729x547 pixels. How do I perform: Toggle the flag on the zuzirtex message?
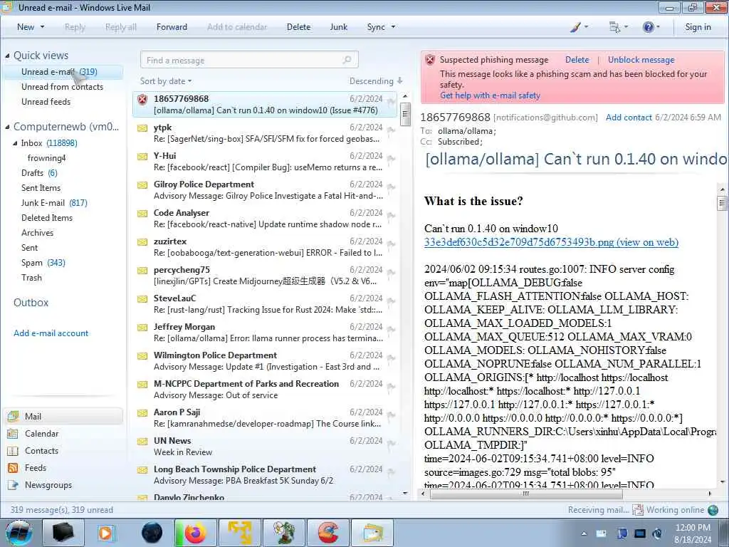pyautogui.click(x=391, y=245)
